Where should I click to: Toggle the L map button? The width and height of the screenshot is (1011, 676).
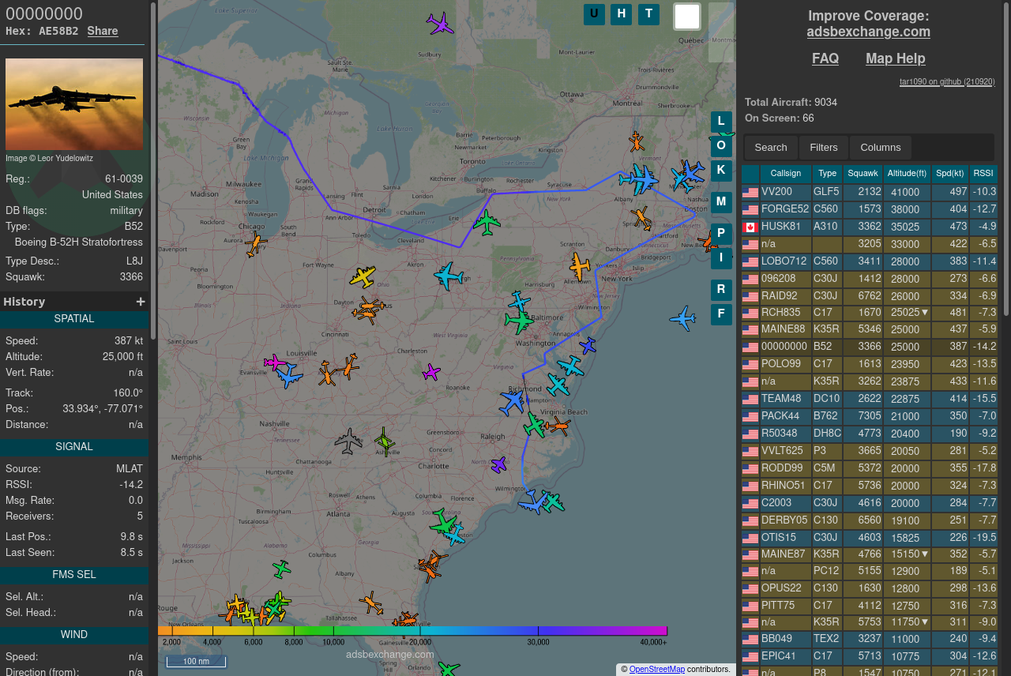coord(721,122)
